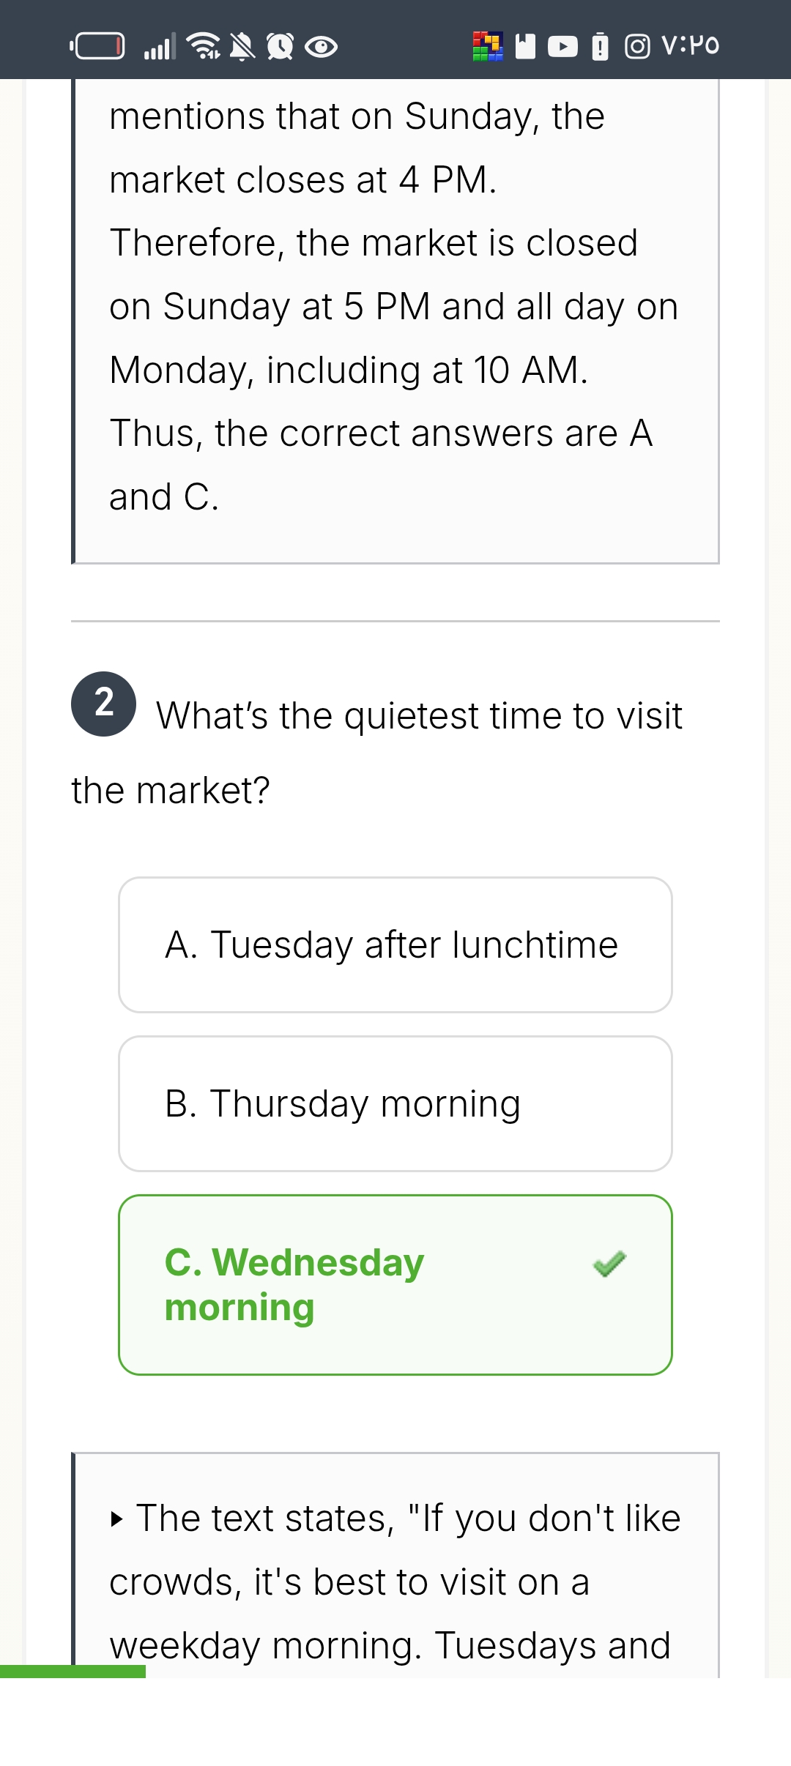Tap the SD card notification icon

point(525,46)
